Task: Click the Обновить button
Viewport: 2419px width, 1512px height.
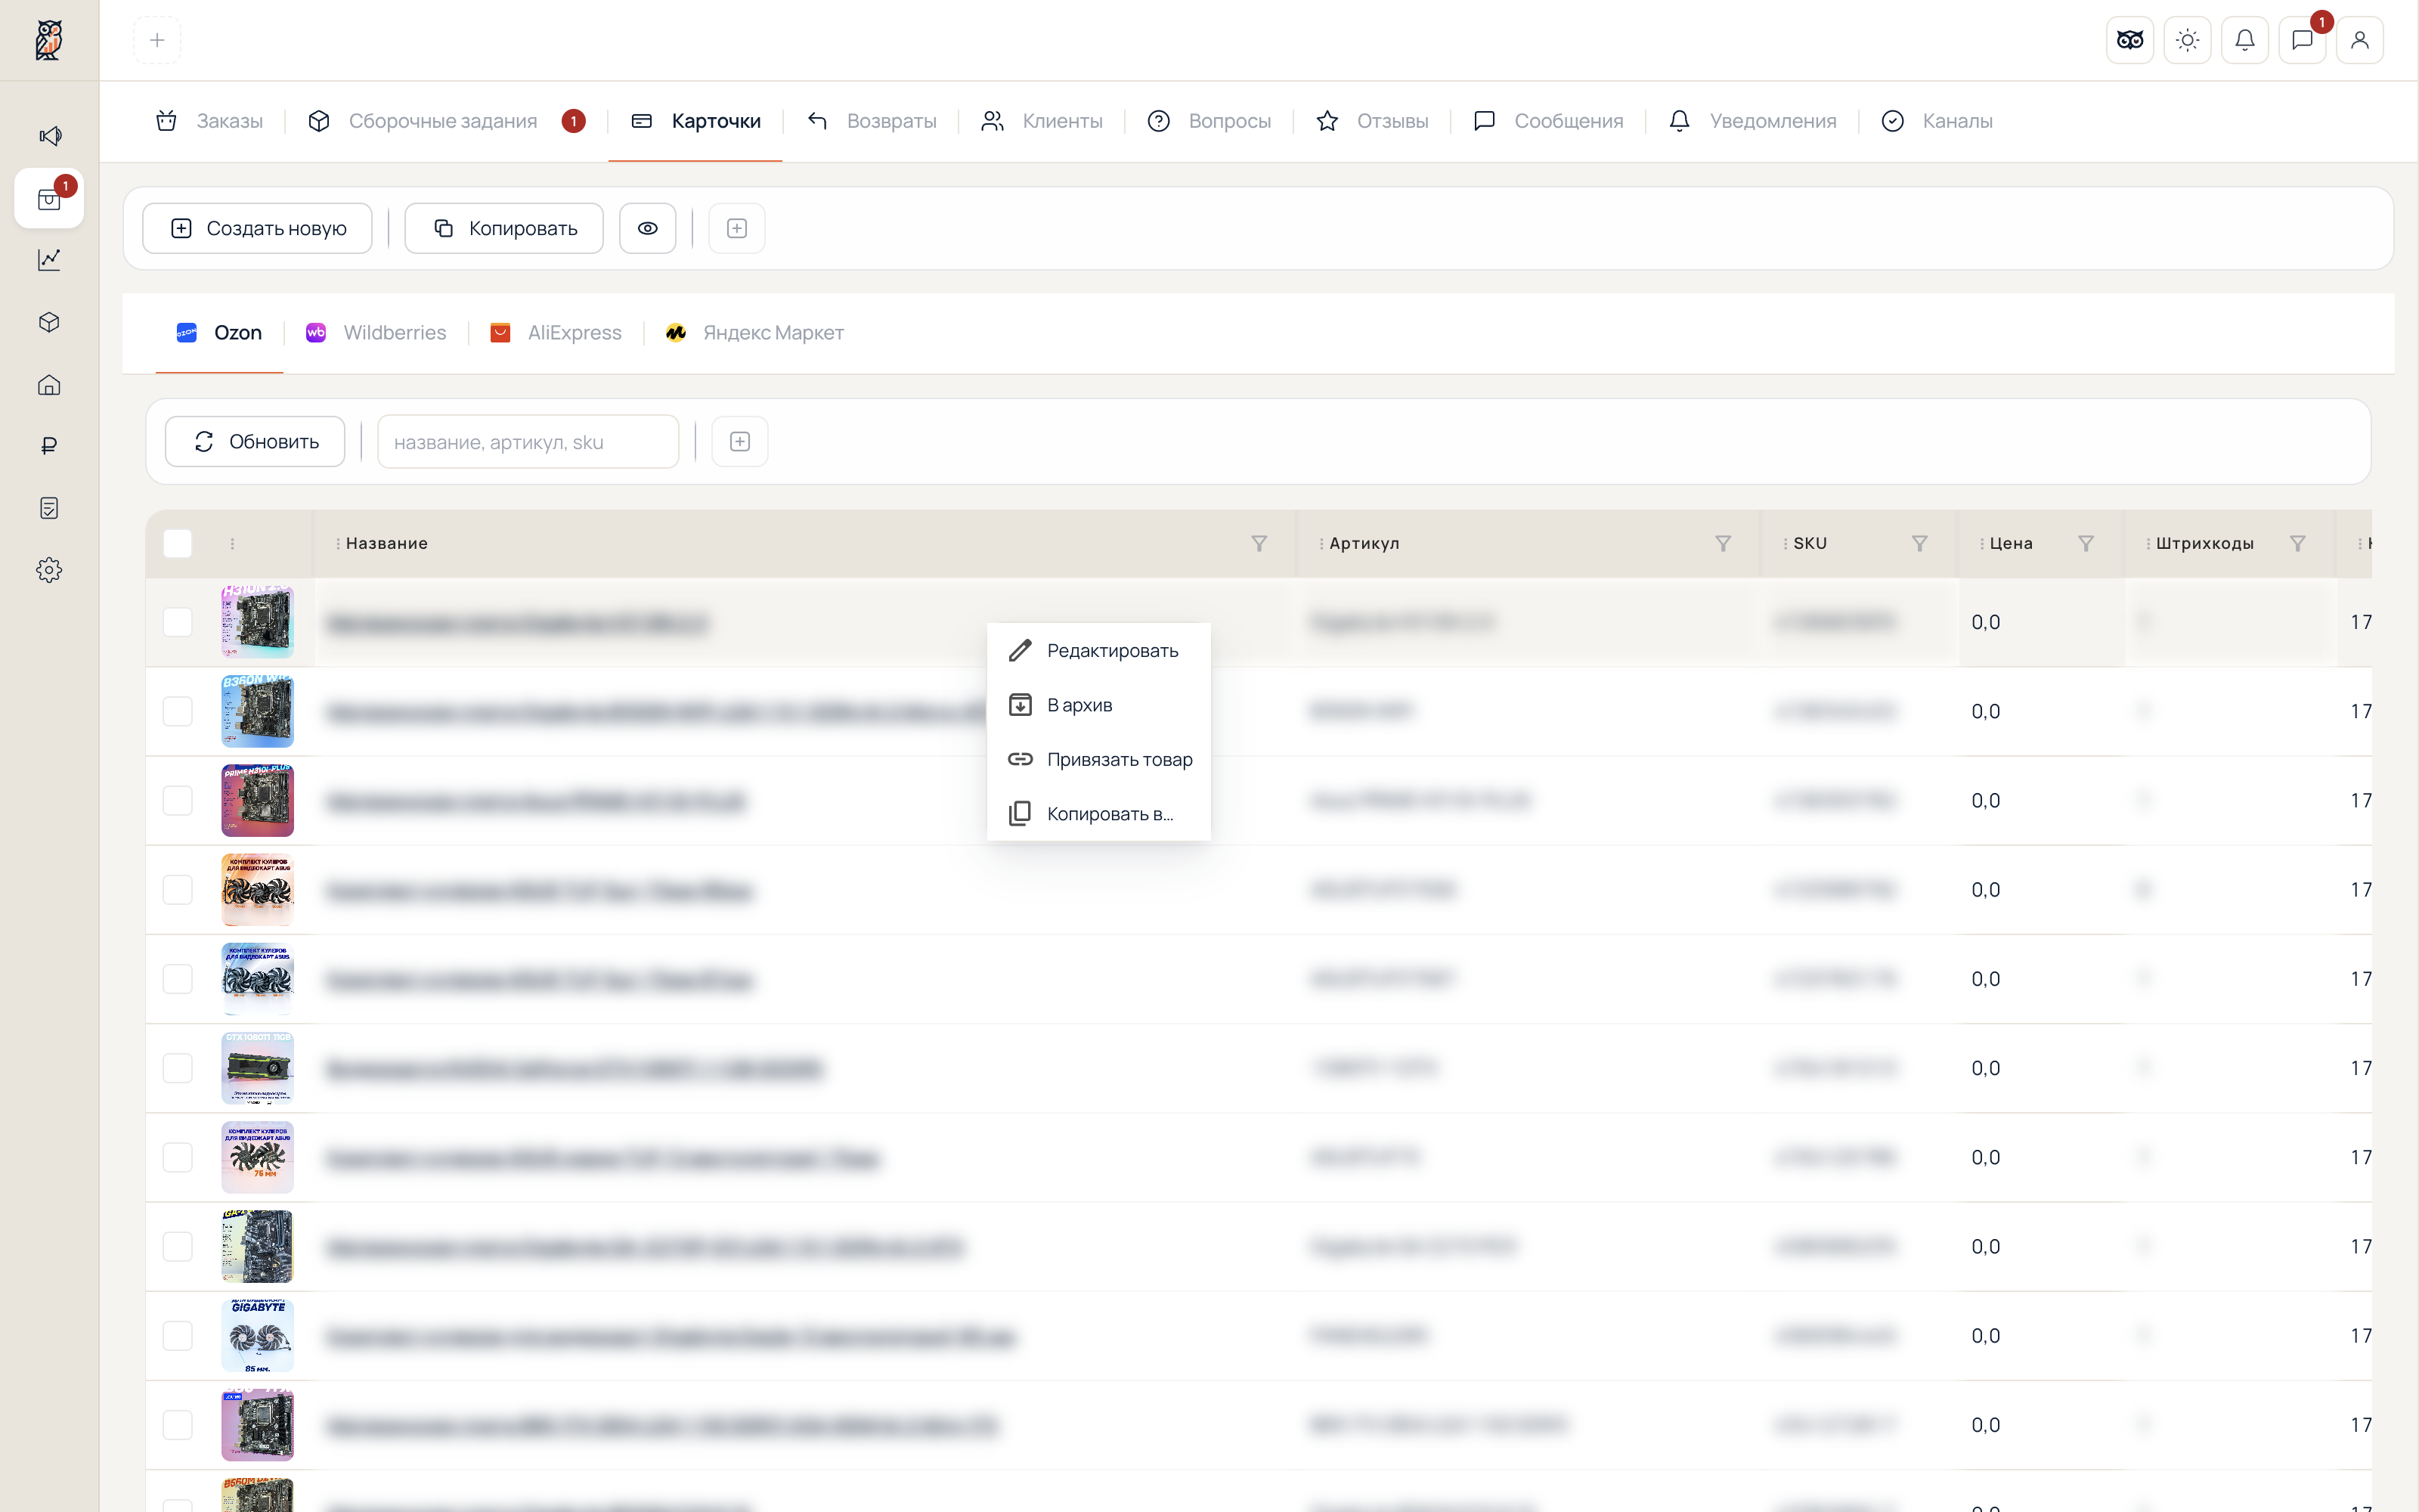Action: point(255,441)
